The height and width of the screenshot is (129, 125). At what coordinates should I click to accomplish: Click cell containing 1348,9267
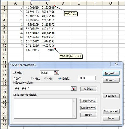47,37
